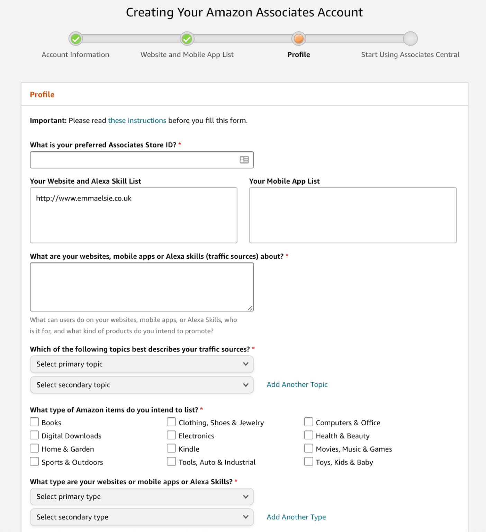Click the resize handle of the description textarea
This screenshot has width=486, height=532.
250,308
